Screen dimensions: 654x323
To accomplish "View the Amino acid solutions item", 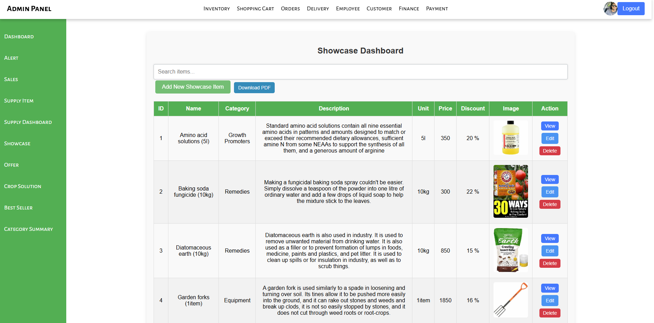I will (549, 126).
